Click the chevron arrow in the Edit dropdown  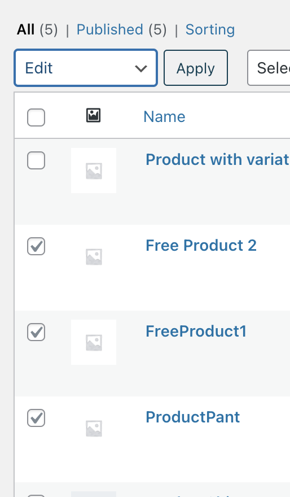pos(141,68)
